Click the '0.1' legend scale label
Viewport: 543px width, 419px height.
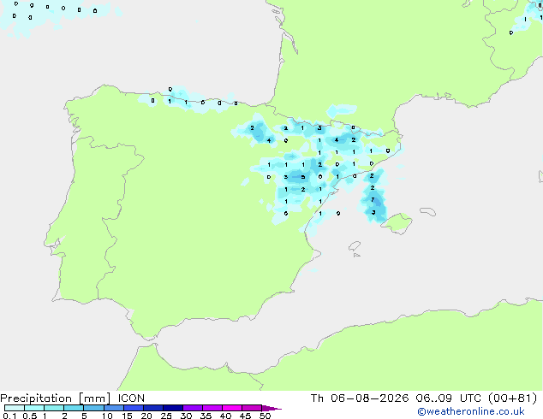coord(9,416)
